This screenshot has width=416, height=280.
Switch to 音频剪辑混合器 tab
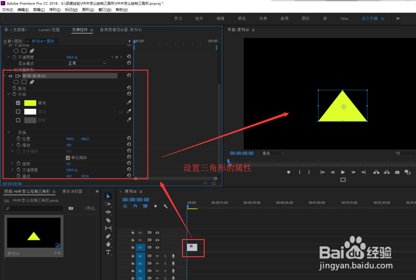(121, 30)
